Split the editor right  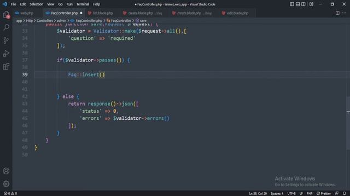tap(337, 13)
